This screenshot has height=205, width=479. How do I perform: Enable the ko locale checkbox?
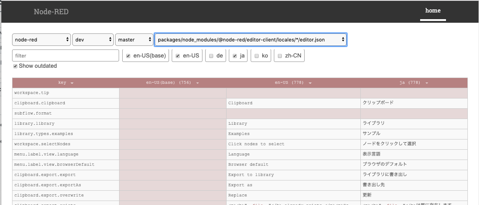[x=256, y=56]
